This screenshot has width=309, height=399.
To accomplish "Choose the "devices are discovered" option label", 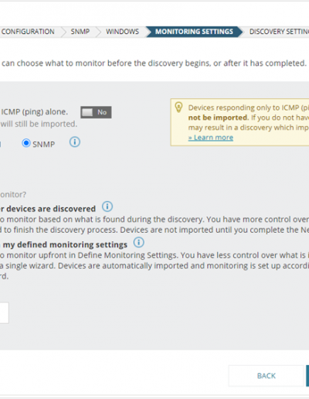I will coord(48,209).
